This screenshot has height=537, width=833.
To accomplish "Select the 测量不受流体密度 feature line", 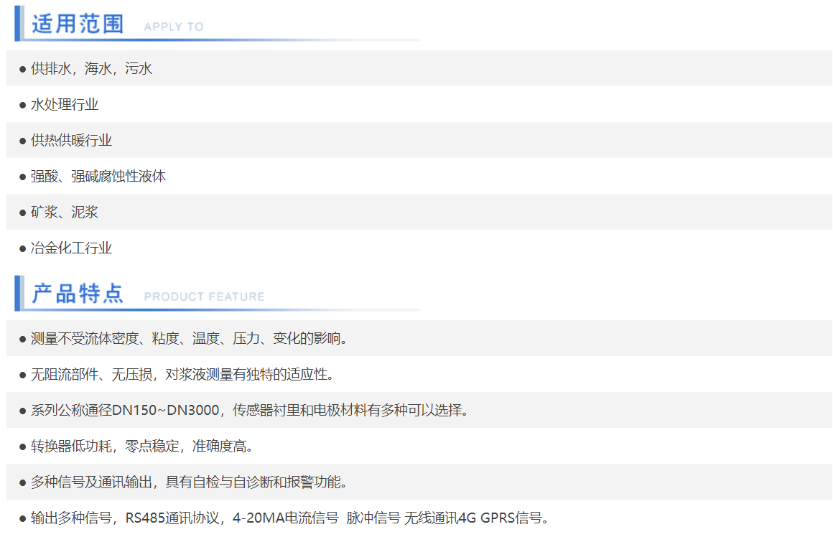I will 190,338.
